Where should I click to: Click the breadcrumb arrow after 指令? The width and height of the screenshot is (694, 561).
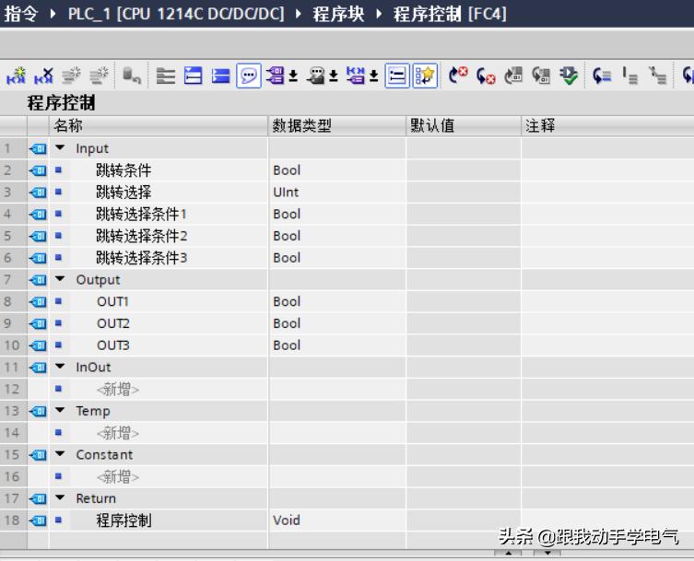53,14
